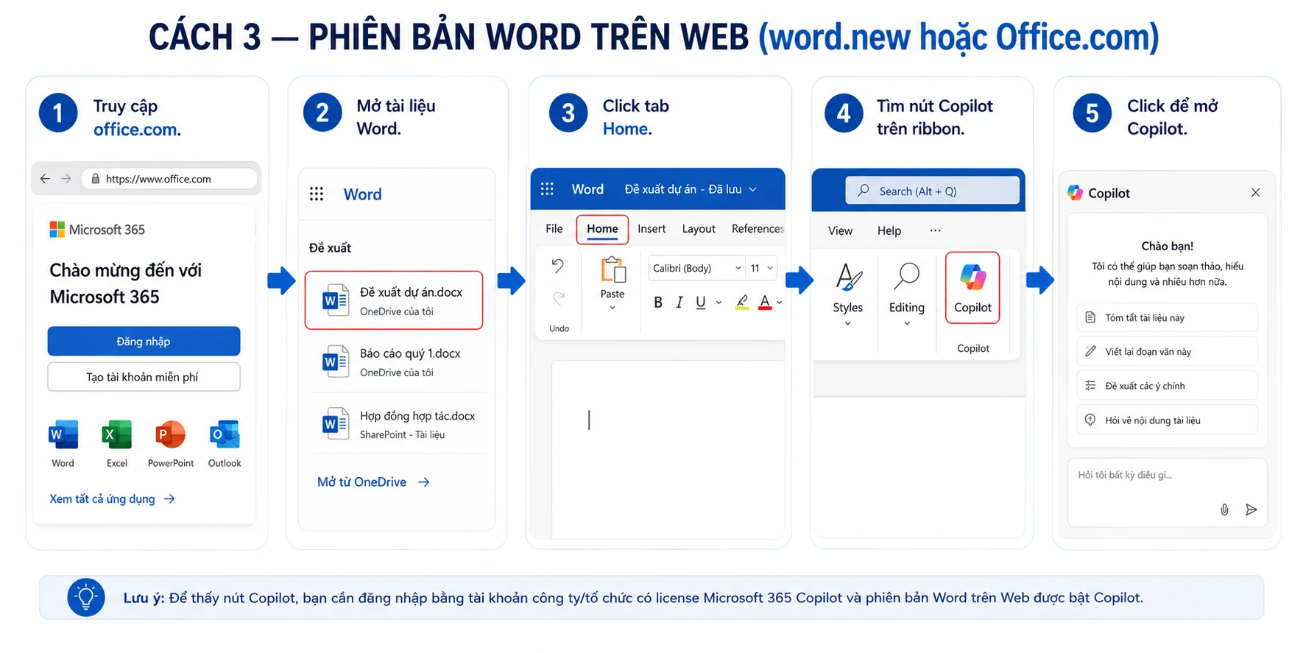Click the search magnifier icon
This screenshot has height=653, width=1306.
pyautogui.click(x=863, y=190)
